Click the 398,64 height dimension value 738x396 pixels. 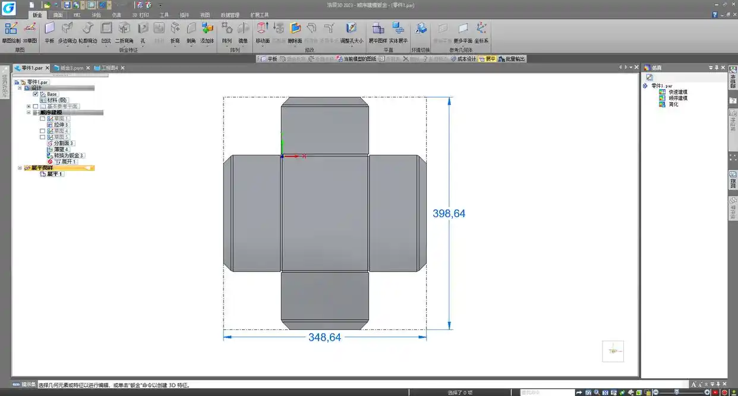(449, 213)
